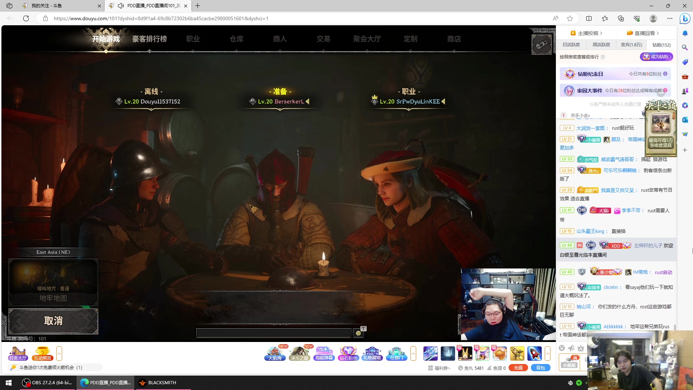Open OBS from the Windows taskbar
This screenshot has width=693, height=390.
pos(47,383)
